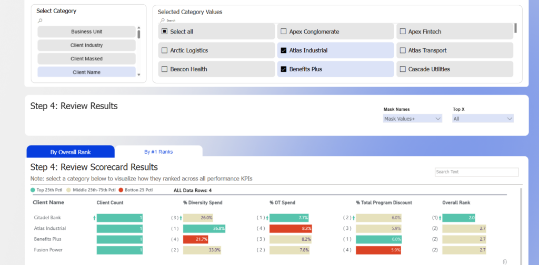Enable the Cascade Utilities checkbox
The image size is (539, 265).
(x=403, y=69)
